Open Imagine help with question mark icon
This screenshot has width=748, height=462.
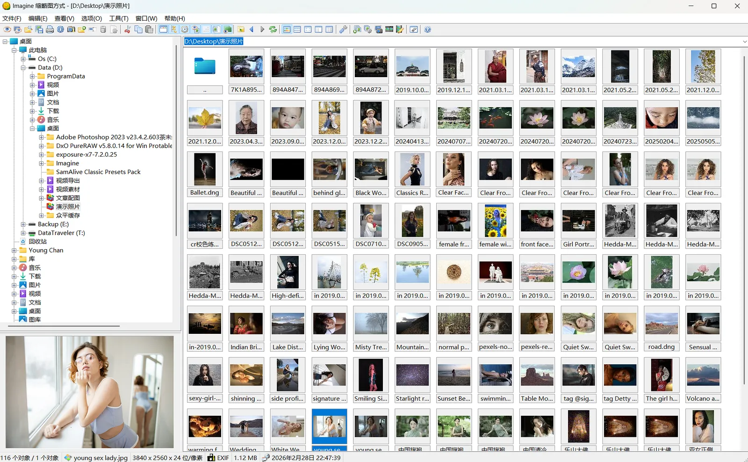tap(427, 29)
